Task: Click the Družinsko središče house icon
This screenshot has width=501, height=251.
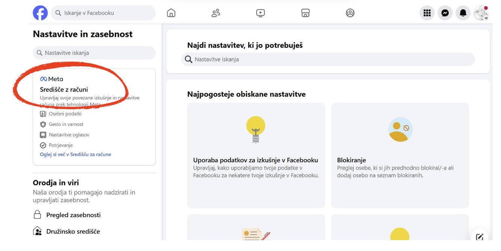Action: (x=37, y=231)
